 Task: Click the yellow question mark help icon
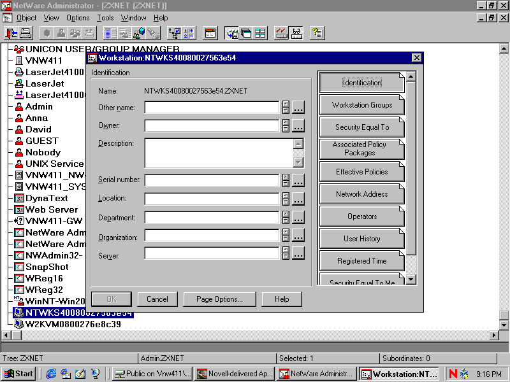coord(317,33)
